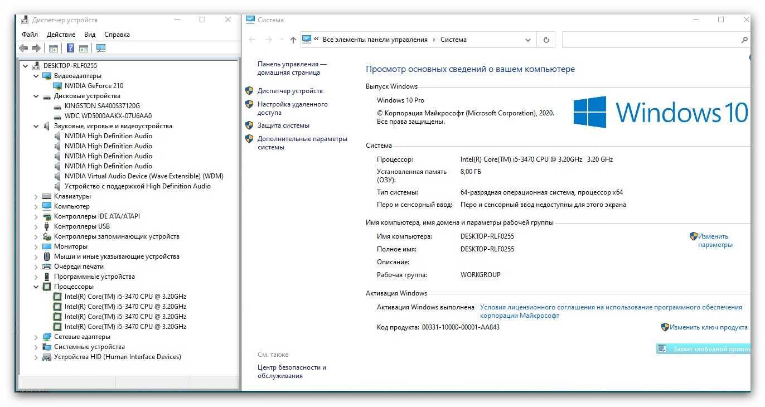Click the KINGSTON SA400S37120G disk icon
Screen dimensions: 765x407
pos(57,106)
